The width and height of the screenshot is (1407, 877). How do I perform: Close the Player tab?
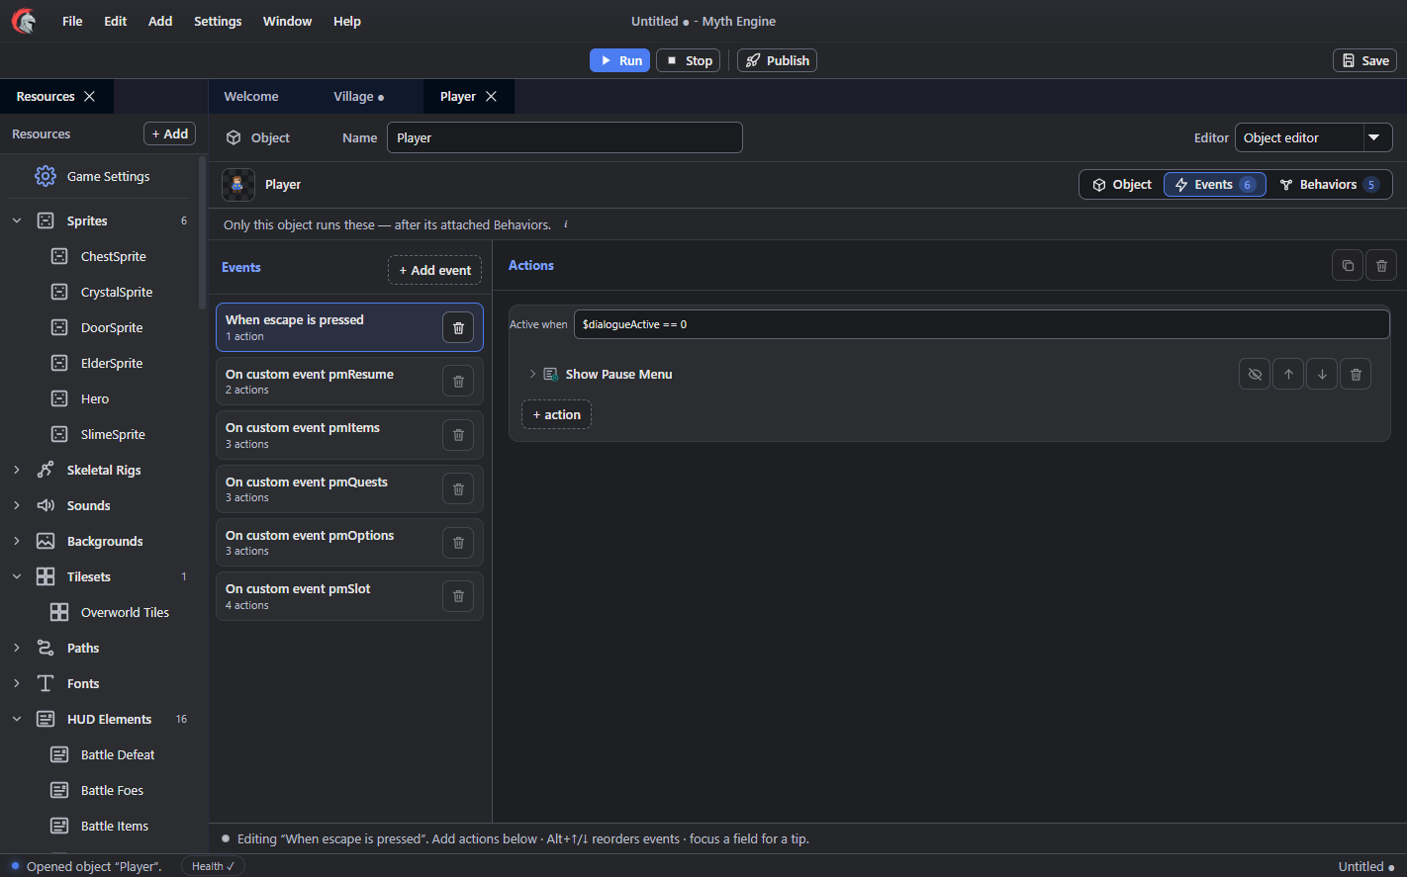coord(492,96)
